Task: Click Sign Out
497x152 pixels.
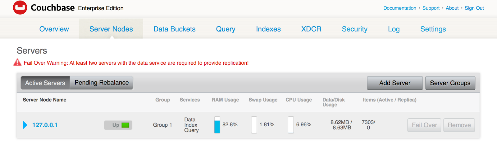Action: [x=474, y=8]
